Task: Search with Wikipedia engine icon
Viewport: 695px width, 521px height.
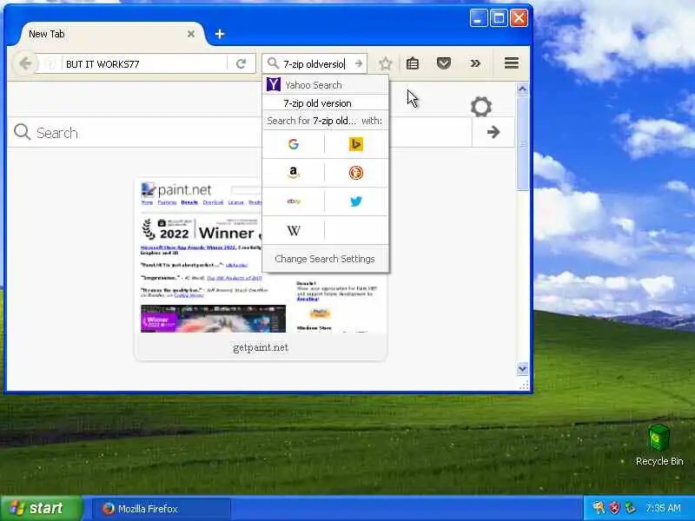Action: click(x=294, y=230)
